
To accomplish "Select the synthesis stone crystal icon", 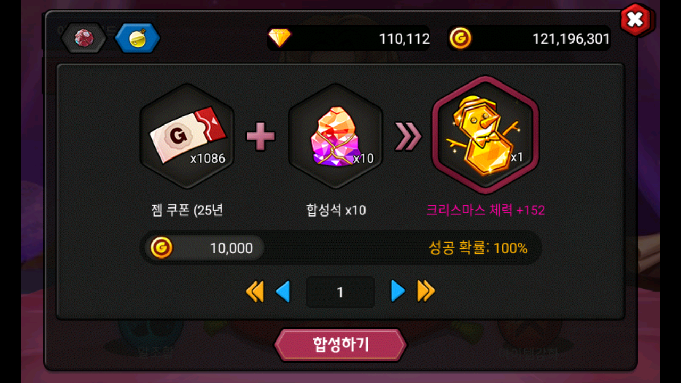I will click(x=336, y=136).
